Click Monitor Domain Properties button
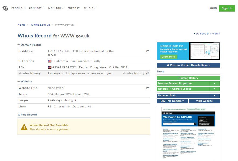238x161 pixels. [183, 83]
